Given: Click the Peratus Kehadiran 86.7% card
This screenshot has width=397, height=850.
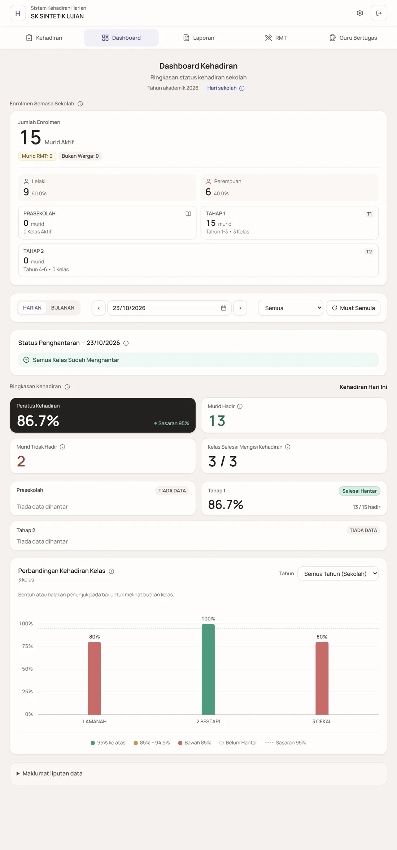Looking at the screenshot, I should [103, 415].
